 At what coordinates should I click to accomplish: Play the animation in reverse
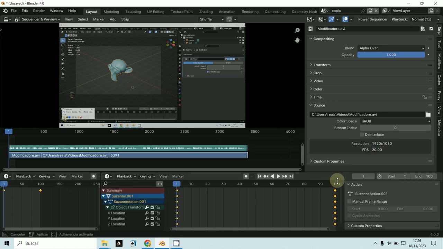pos(272,176)
